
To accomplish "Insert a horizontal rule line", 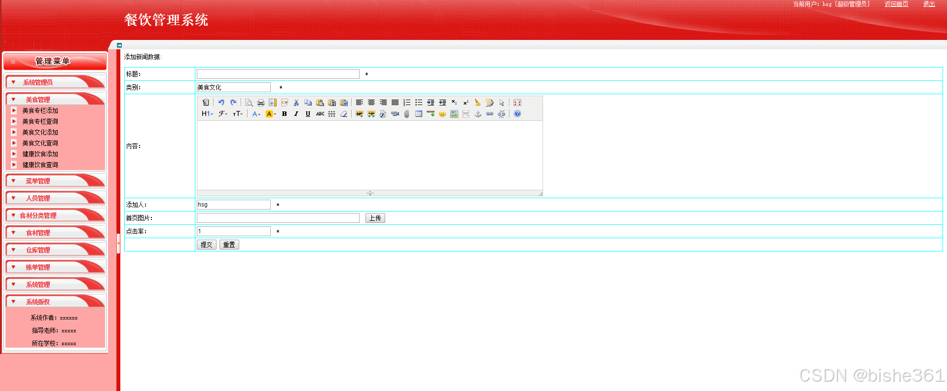I will [x=431, y=114].
